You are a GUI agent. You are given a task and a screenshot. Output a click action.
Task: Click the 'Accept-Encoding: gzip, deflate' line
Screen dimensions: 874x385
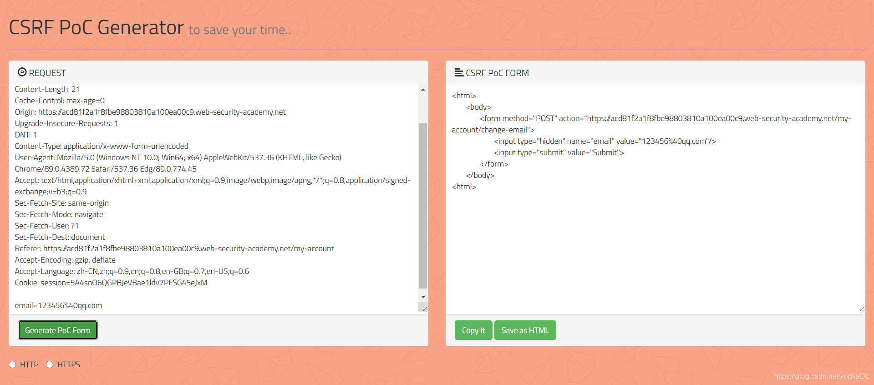65,260
